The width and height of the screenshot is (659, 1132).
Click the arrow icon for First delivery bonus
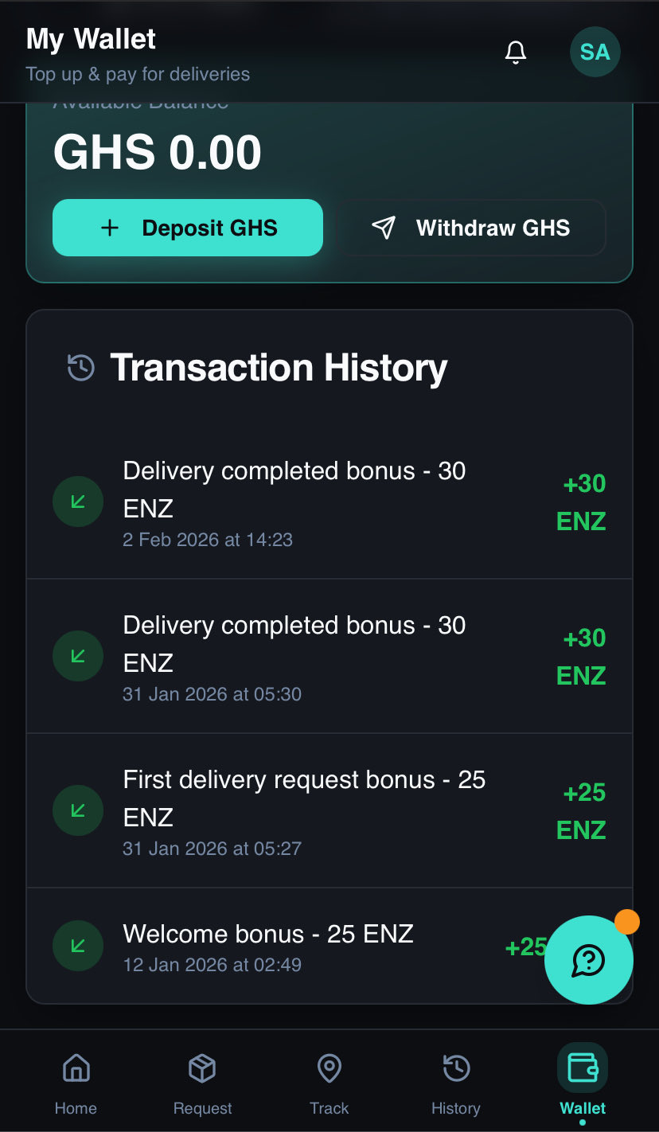coord(78,810)
